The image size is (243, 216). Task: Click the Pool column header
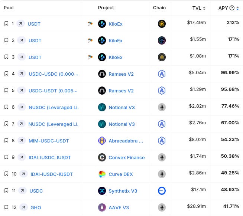coord(9,7)
